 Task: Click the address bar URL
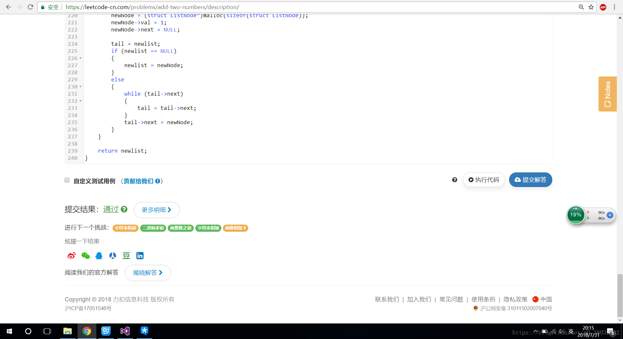click(x=152, y=7)
